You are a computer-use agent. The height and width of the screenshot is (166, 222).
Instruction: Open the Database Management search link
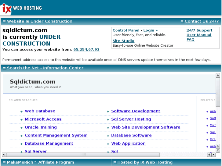click(49, 143)
